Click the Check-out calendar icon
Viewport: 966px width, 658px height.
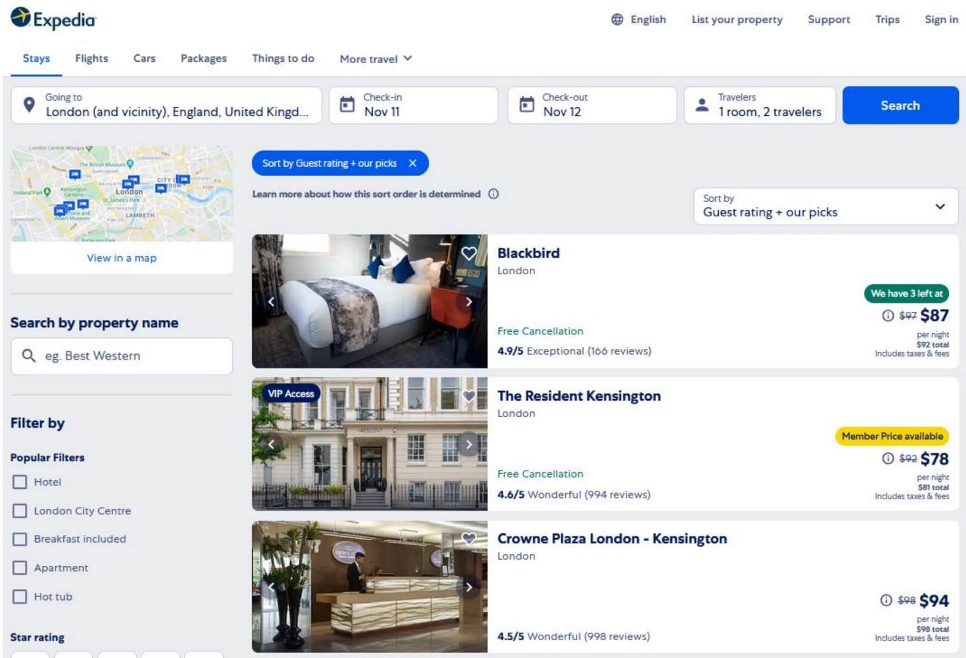coord(527,104)
